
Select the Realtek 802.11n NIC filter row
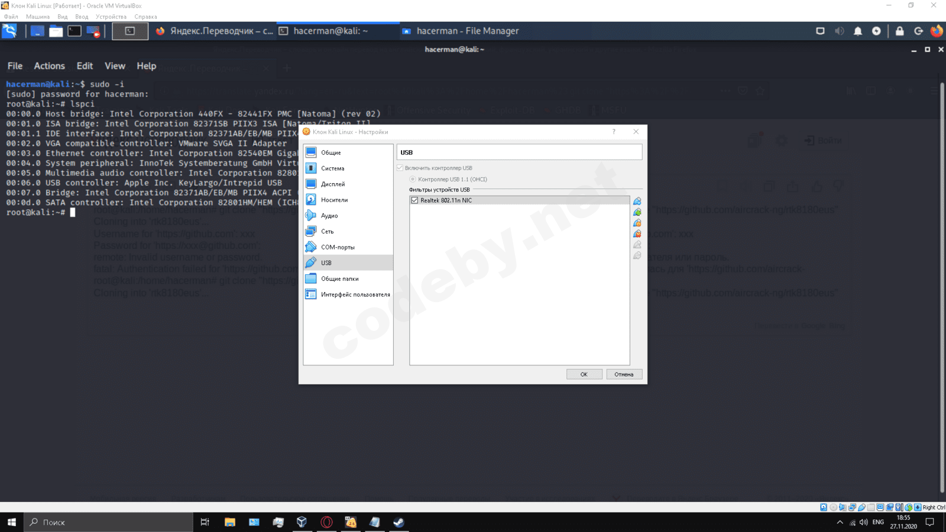(520, 200)
